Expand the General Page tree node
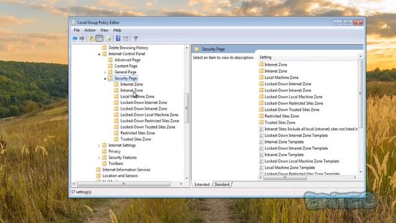Image resolution: width=396 pixels, height=223 pixels. click(105, 72)
